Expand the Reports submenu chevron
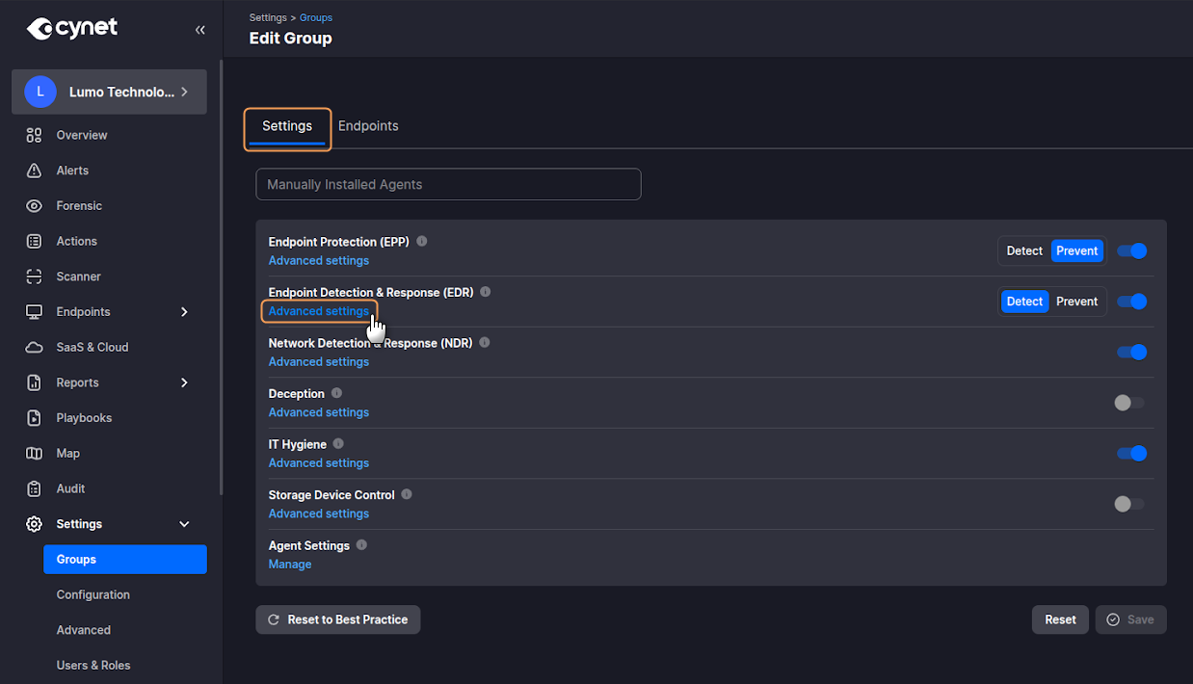Image resolution: width=1193 pixels, height=684 pixels. point(184,382)
